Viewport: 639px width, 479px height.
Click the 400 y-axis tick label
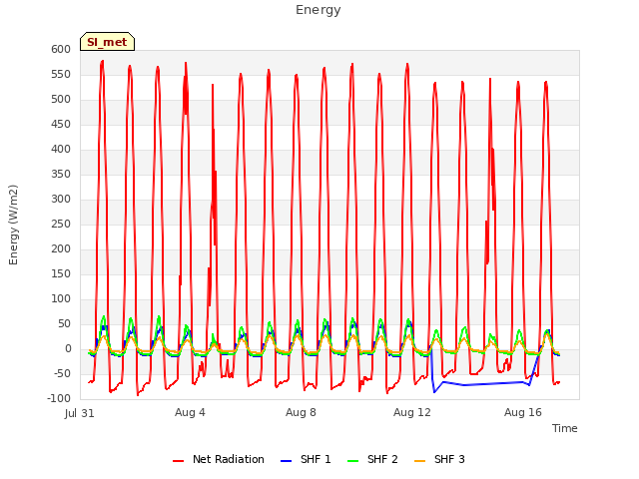tap(61, 149)
